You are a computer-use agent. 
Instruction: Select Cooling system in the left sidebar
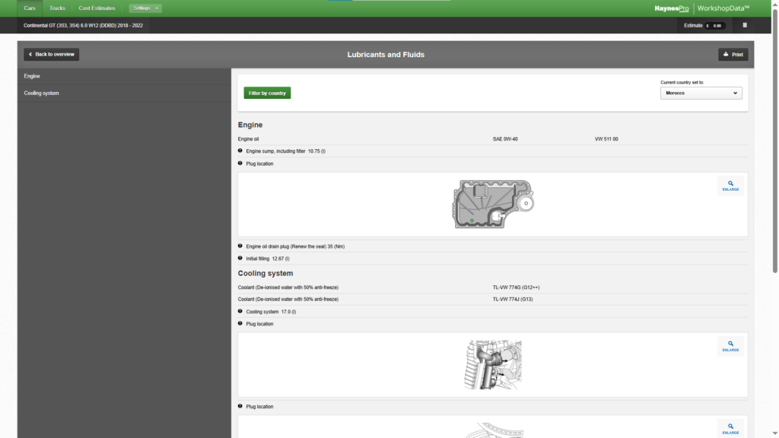tap(124, 93)
